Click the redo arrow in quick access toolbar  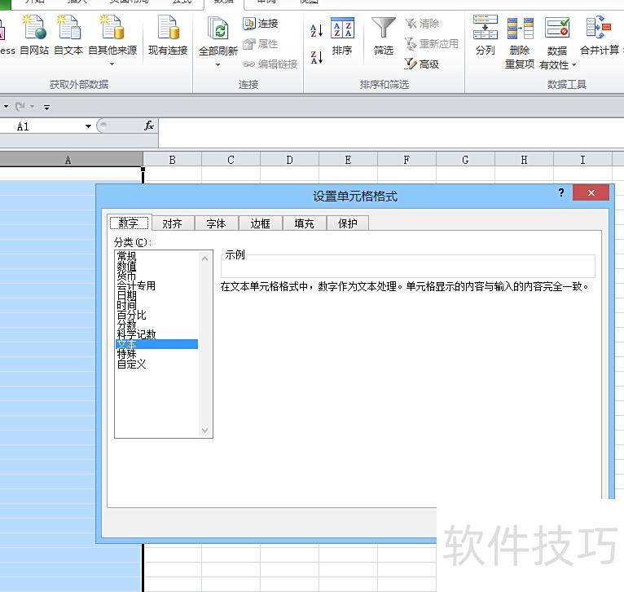[20, 106]
